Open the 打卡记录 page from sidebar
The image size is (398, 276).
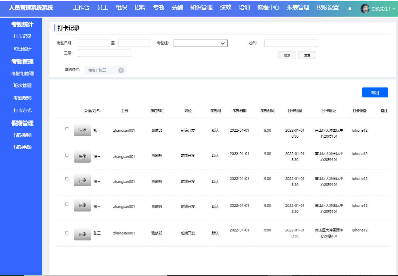tap(21, 37)
